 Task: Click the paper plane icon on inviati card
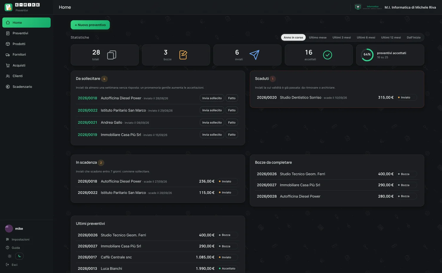(254, 55)
